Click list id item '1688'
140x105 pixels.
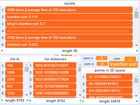[14, 72]
